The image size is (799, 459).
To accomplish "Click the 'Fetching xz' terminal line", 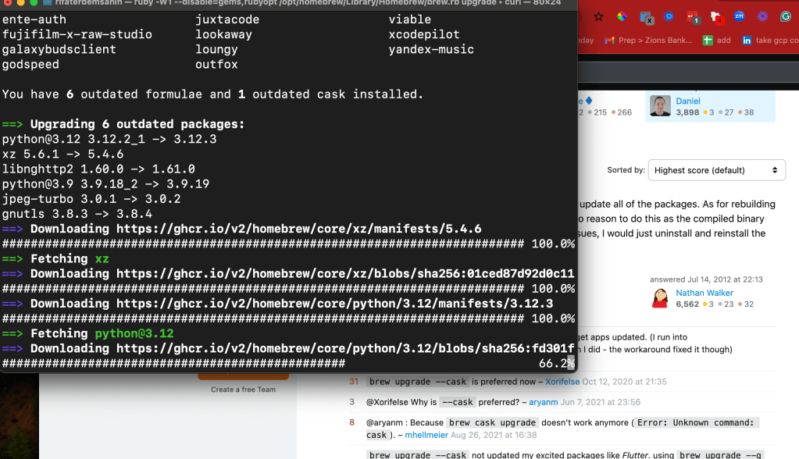I will click(x=55, y=259).
